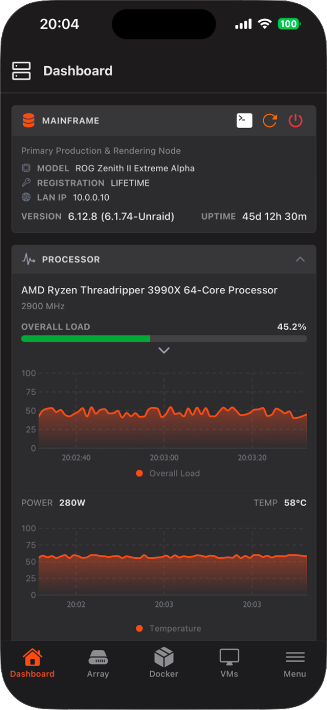Click the orange server stack icon beside MAINFRAME

(x=29, y=120)
